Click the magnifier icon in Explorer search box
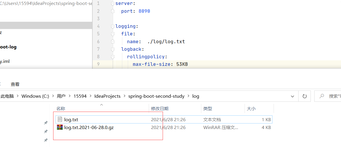 pyautogui.click(x=322, y=96)
